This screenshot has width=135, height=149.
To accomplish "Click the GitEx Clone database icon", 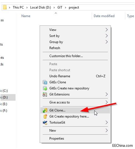I will [45, 82].
